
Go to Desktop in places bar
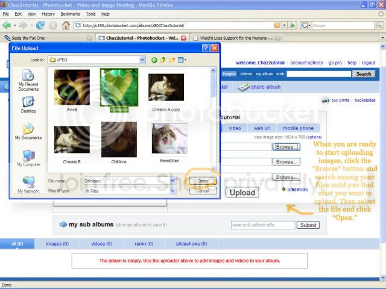pos(28,104)
